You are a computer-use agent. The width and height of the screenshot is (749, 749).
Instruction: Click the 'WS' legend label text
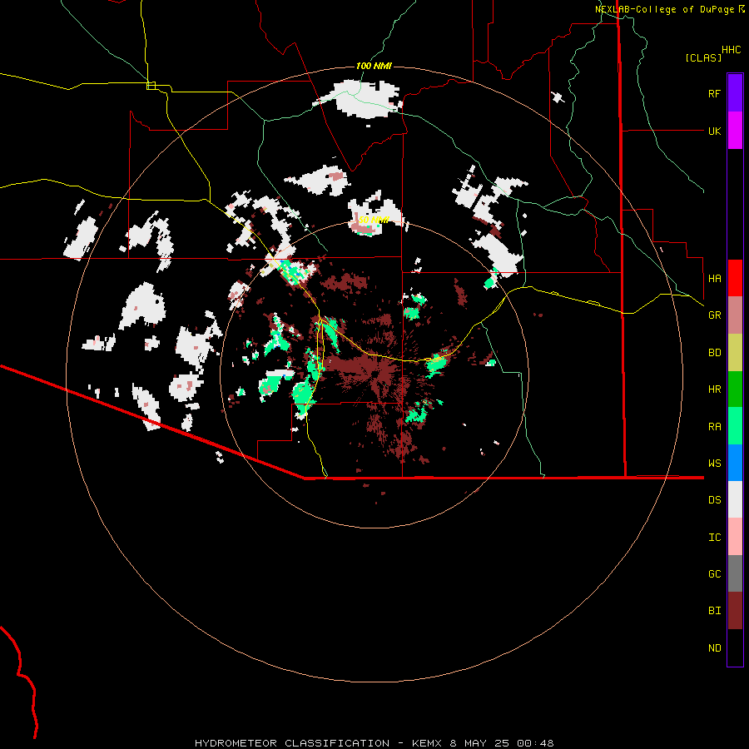[x=714, y=464]
